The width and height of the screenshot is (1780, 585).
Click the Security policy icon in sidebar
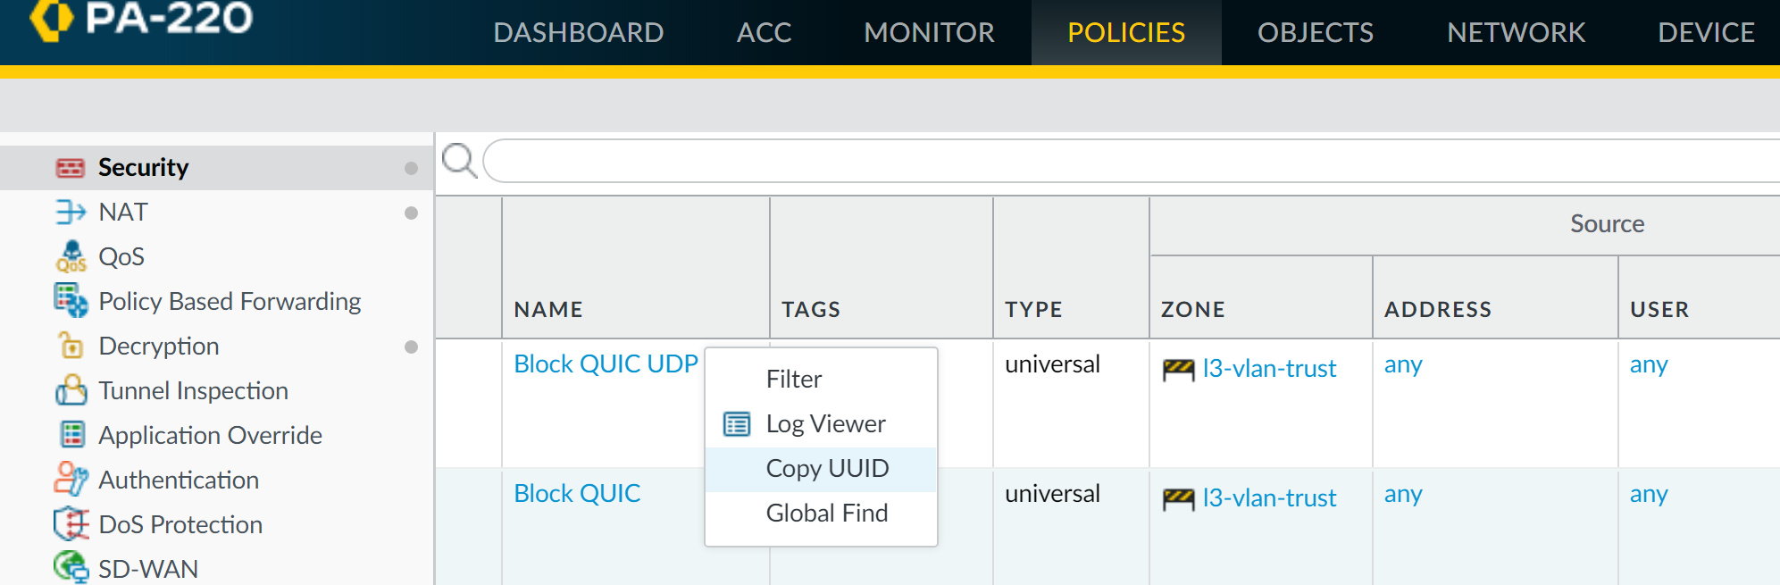tap(70, 168)
